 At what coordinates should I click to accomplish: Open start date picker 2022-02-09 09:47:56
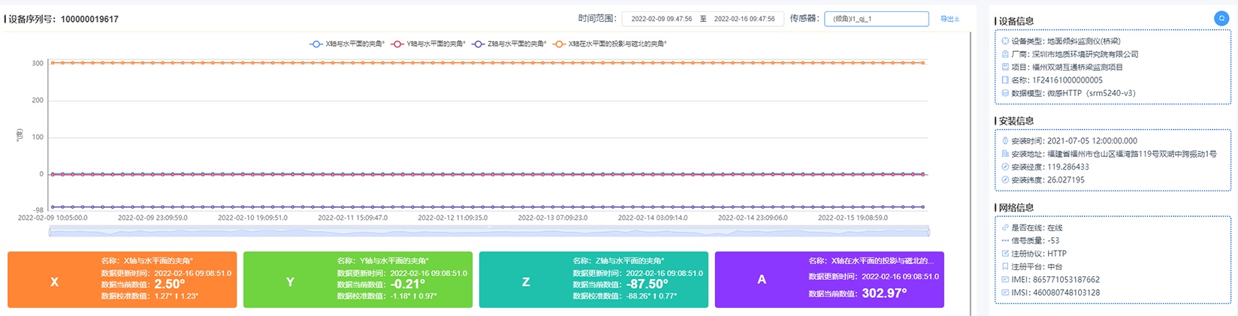(661, 19)
